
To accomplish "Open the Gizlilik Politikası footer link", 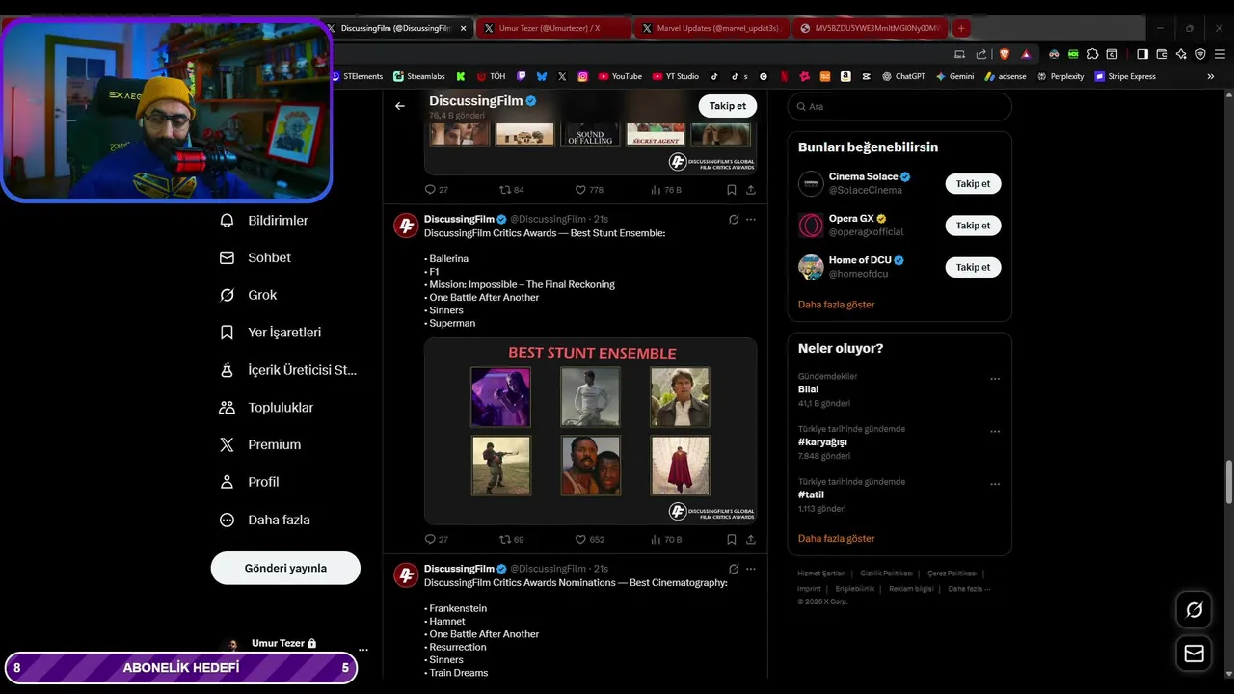I will pos(886,574).
